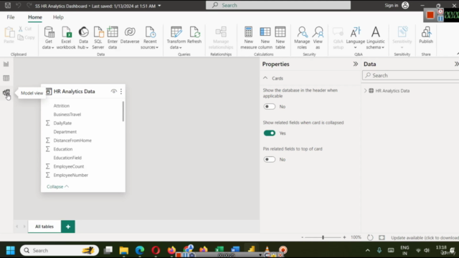Viewport: 459px width, 258px height.
Task: Refresh the data
Action: coord(194,35)
